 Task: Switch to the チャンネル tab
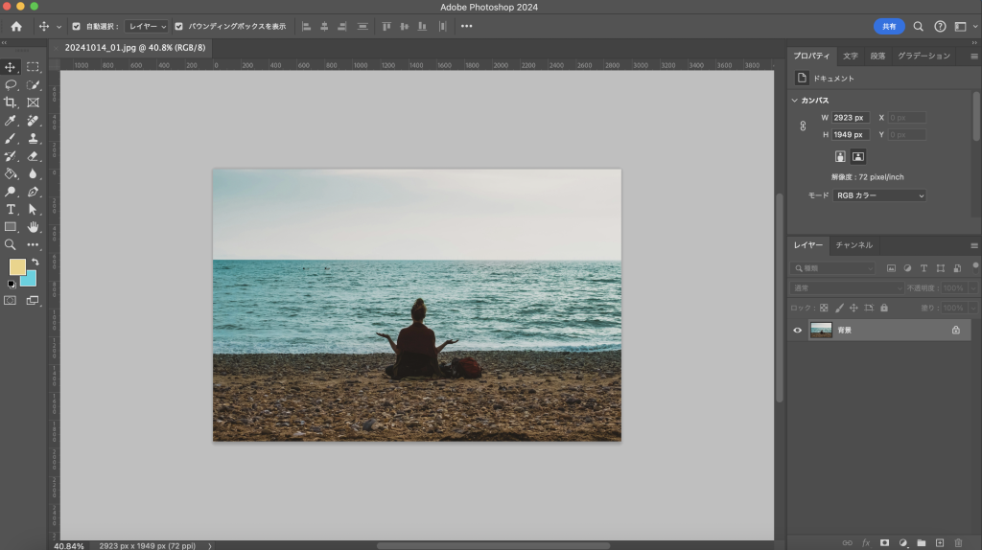coord(853,245)
